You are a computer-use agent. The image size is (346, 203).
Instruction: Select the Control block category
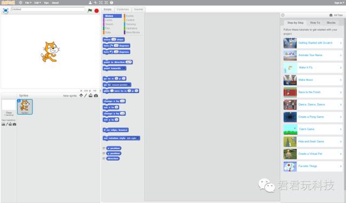(x=133, y=20)
